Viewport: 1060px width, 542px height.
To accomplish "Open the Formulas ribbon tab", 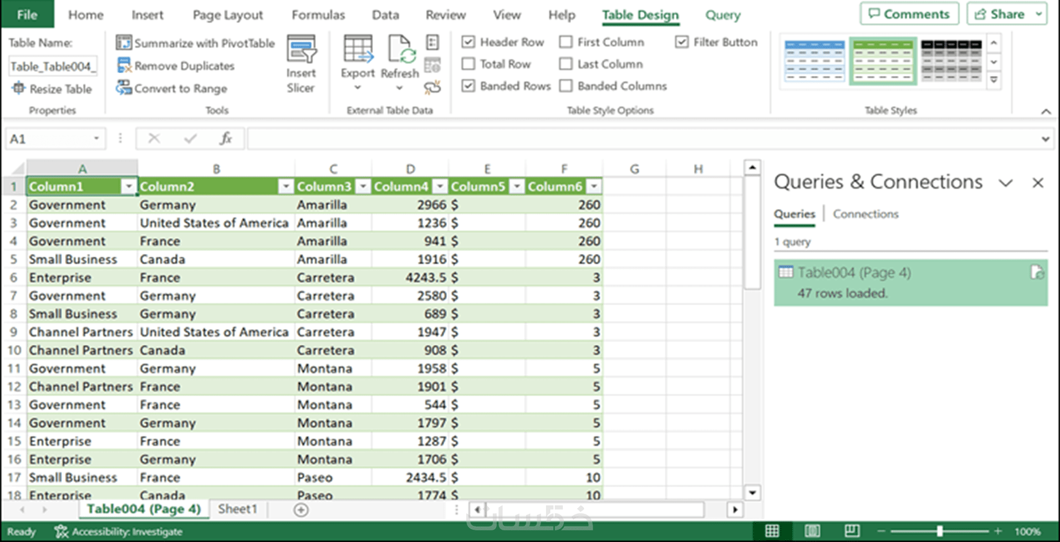I will tap(318, 15).
